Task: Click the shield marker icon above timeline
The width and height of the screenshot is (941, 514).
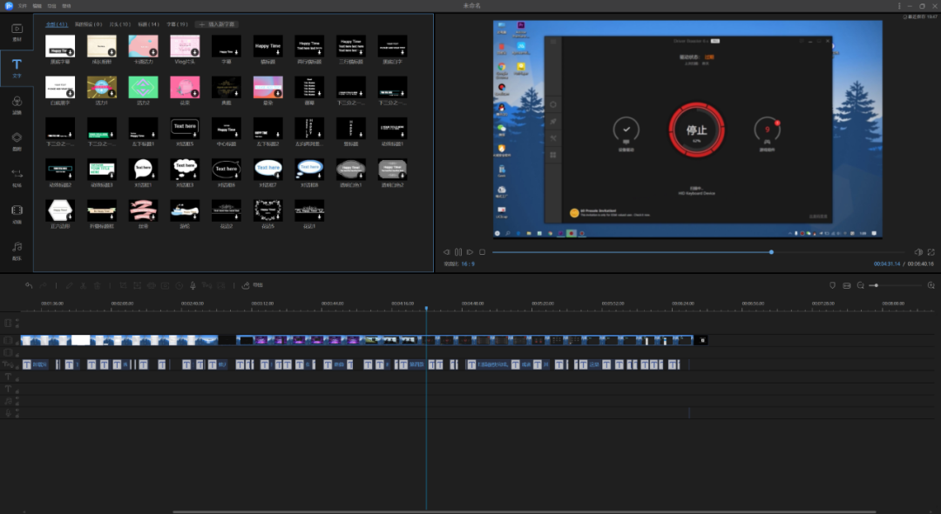Action: [x=832, y=285]
